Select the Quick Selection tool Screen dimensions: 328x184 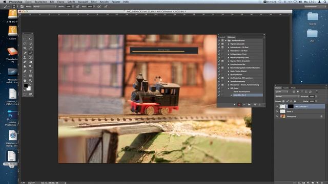click(31, 43)
